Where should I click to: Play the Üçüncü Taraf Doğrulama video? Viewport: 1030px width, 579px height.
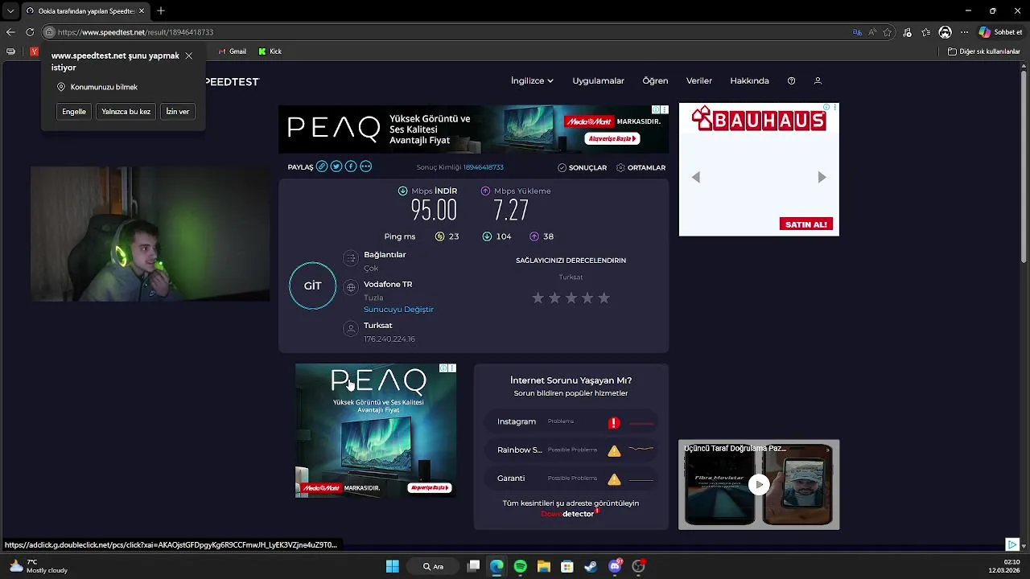[x=759, y=484]
